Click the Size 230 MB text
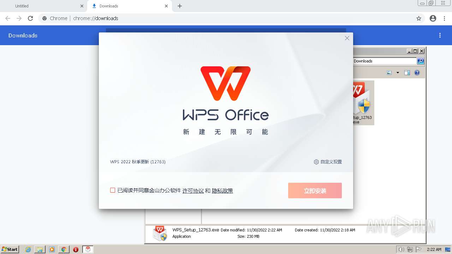Screen dimensions: 452x254 tap(248, 236)
